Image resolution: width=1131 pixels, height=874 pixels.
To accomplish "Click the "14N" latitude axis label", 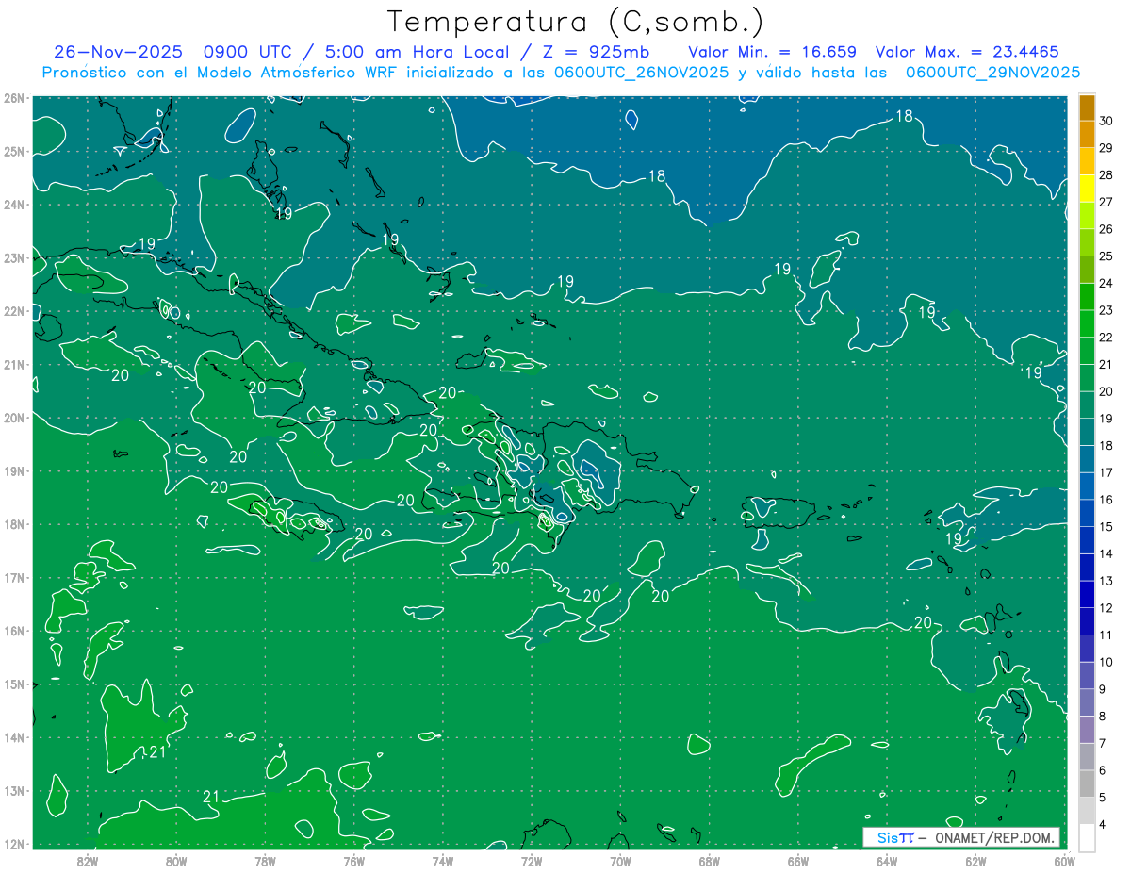I will coord(13,737).
